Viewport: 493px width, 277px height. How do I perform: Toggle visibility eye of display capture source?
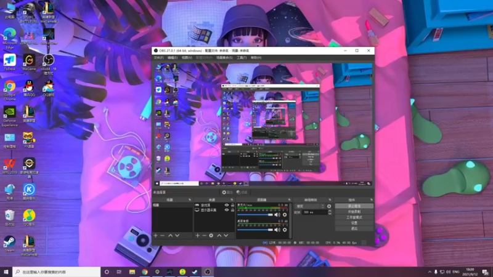pos(226,210)
